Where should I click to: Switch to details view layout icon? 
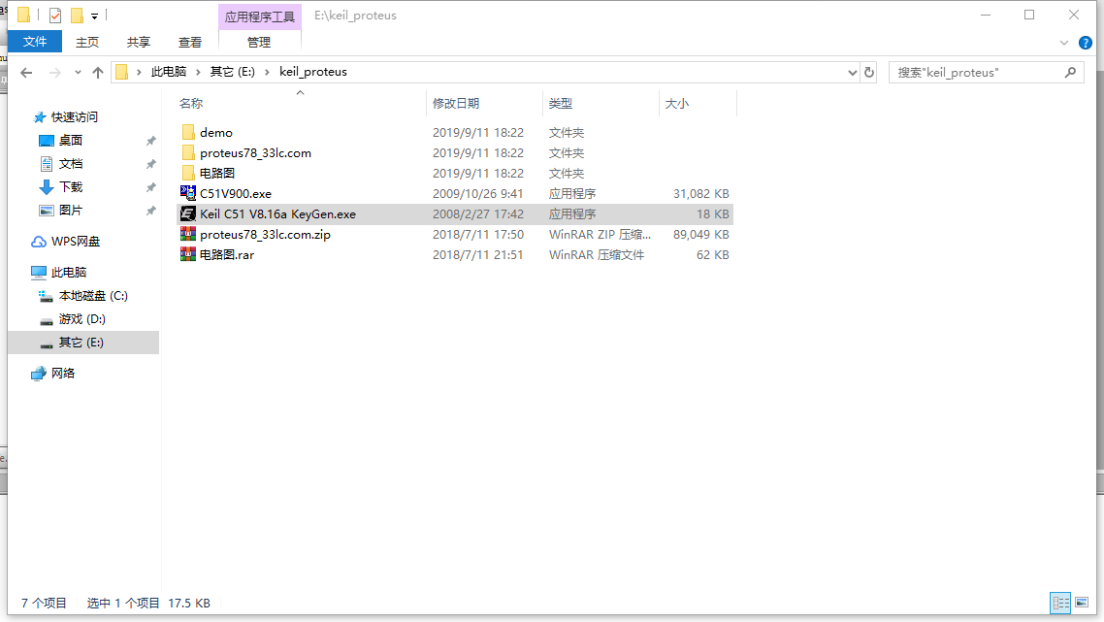pos(1060,603)
